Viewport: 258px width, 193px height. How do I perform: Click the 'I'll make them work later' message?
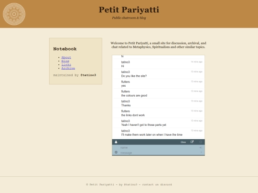[x=152, y=135]
